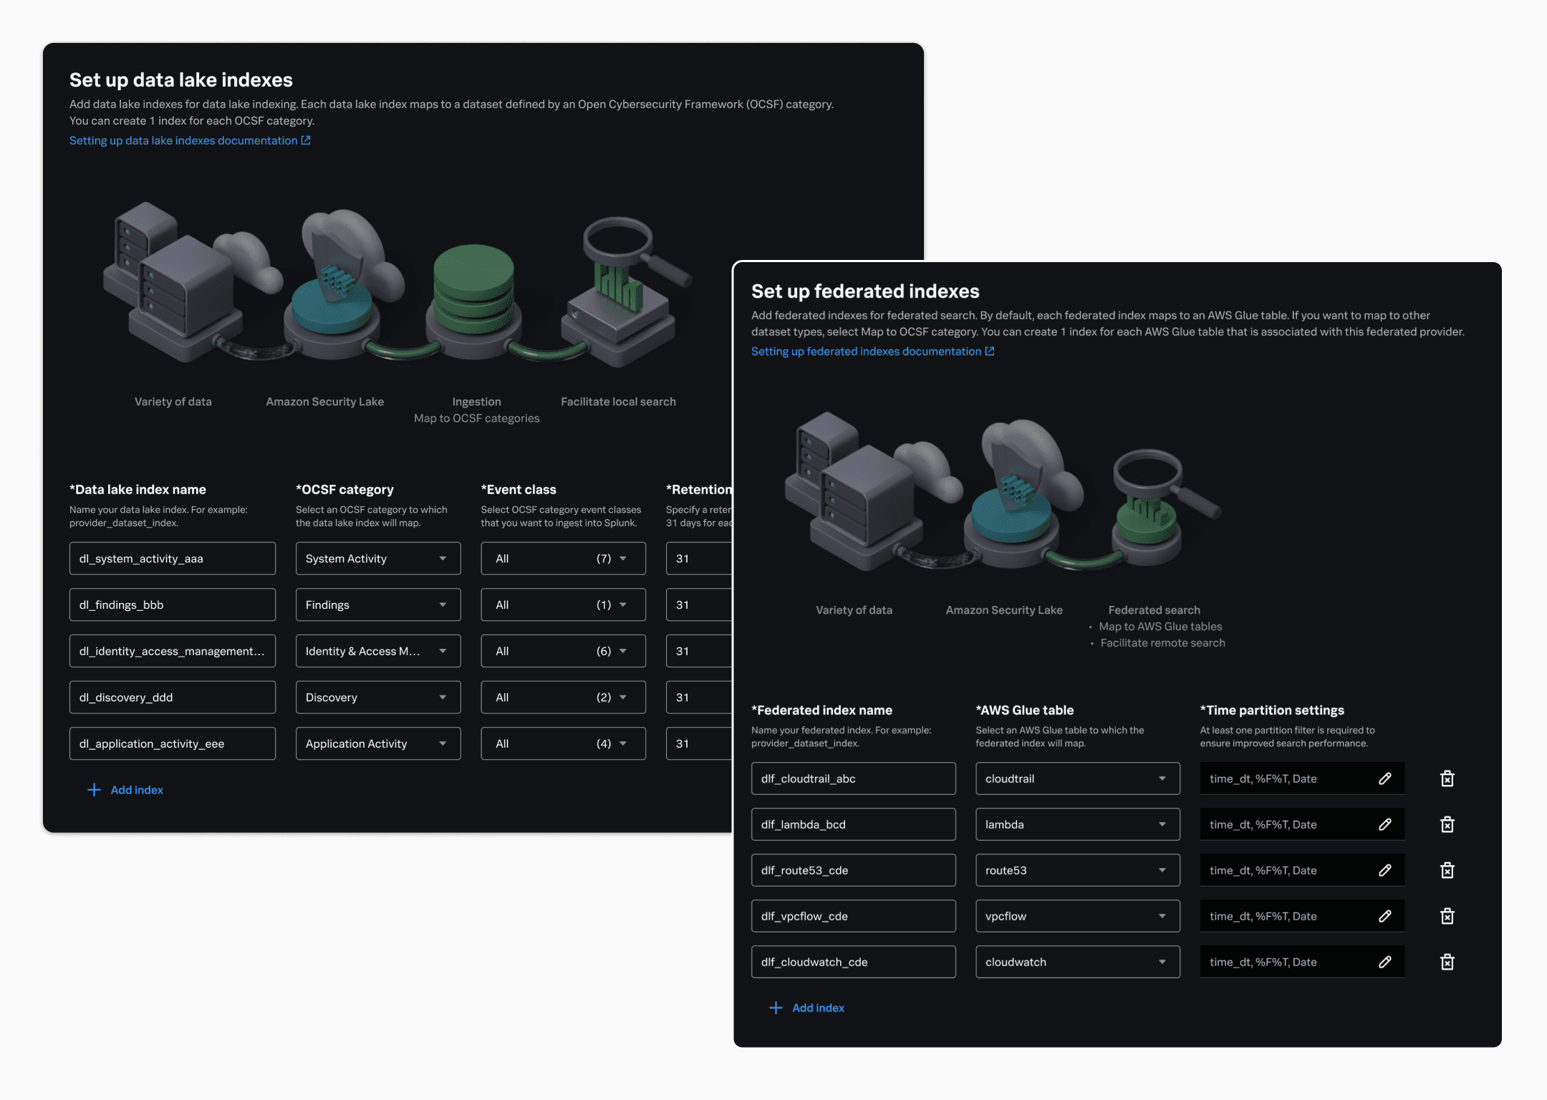This screenshot has height=1100, width=1547.
Task: Edit time partition settings for vpcflow row
Action: [x=1384, y=916]
